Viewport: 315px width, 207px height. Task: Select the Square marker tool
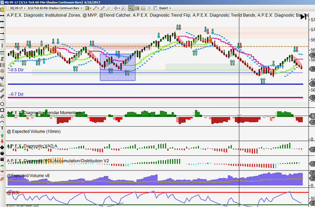click(x=2, y=159)
